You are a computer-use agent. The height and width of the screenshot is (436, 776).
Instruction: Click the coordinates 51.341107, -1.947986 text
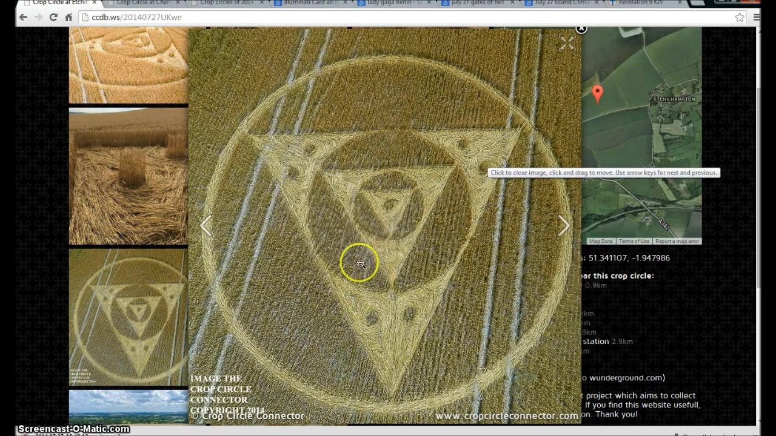click(629, 258)
